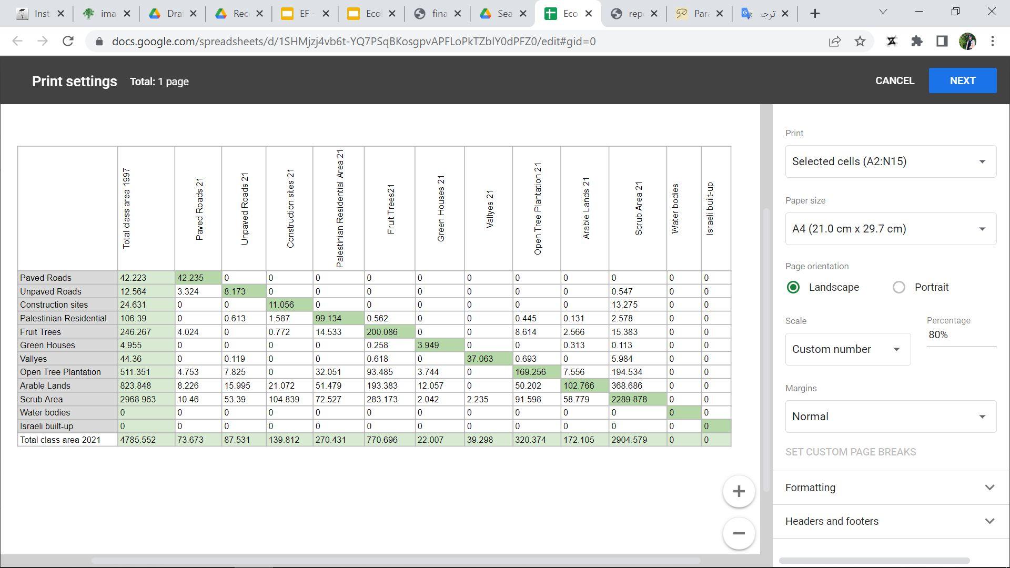The height and width of the screenshot is (568, 1010).
Task: Click the share page icon in address bar
Action: [835, 41]
